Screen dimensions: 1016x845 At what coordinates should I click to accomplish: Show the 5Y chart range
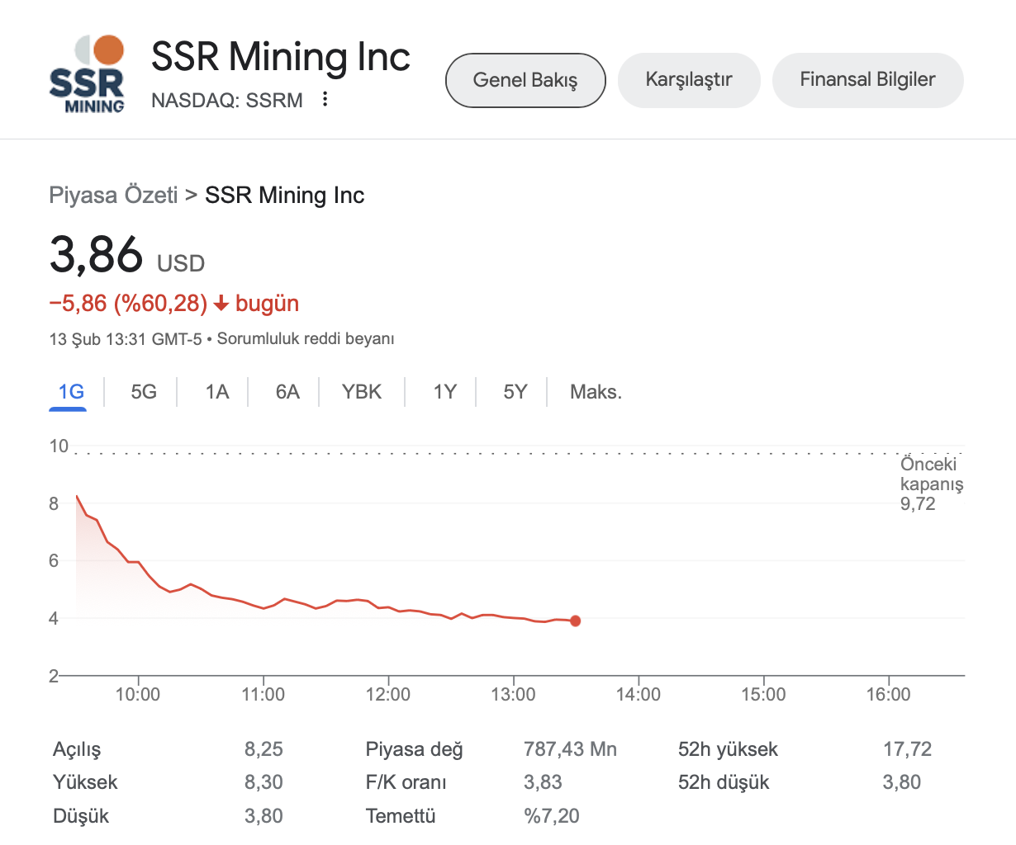click(515, 392)
